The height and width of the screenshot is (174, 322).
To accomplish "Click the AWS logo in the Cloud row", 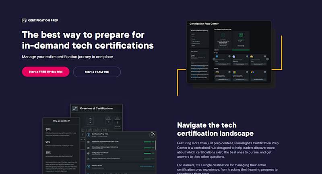I will [217, 72].
